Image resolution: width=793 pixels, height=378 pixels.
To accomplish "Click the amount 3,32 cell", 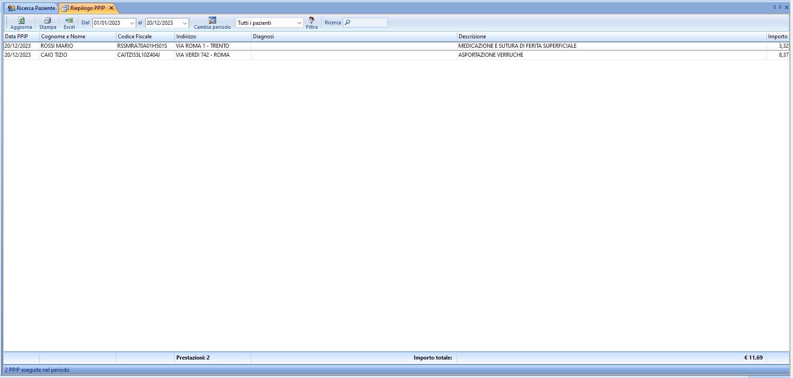I will pos(778,46).
